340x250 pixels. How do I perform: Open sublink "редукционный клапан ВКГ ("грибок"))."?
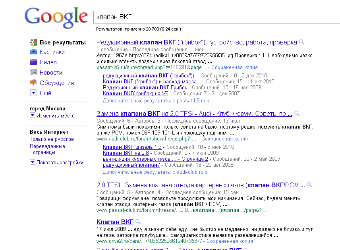point(149,76)
